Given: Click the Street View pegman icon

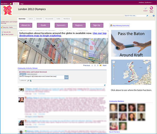Looking at the screenshot, I should [x=114, y=66].
